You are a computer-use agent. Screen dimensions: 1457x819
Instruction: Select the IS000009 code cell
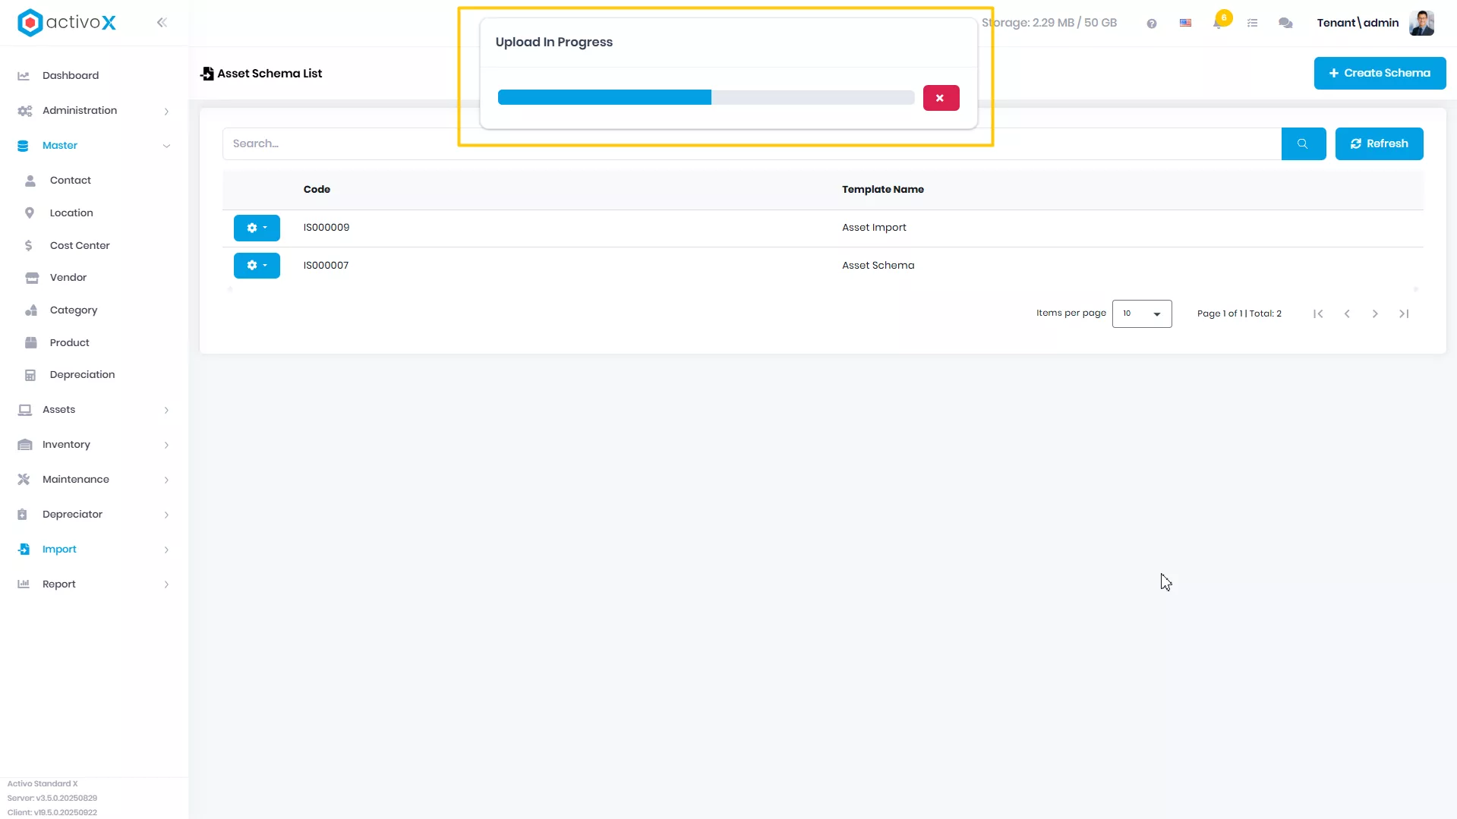(326, 227)
